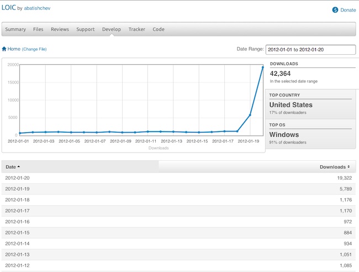Open the Tracker tab
Viewport: 359px width, 272px height.
pyautogui.click(x=137, y=29)
